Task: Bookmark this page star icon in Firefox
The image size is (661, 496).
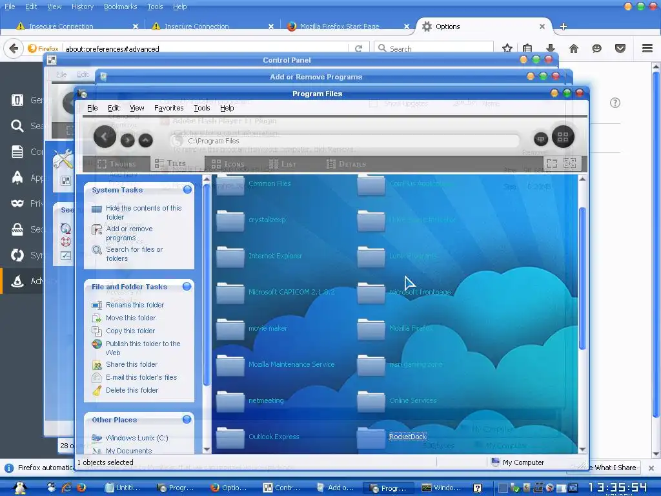Action: 507,48
